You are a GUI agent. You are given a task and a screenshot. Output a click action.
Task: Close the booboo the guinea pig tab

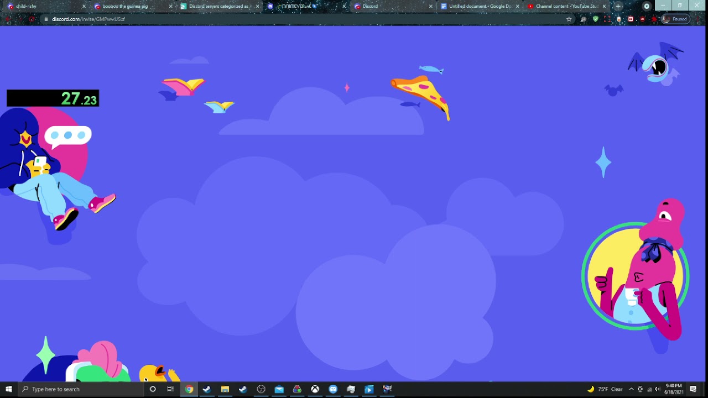pyautogui.click(x=171, y=6)
